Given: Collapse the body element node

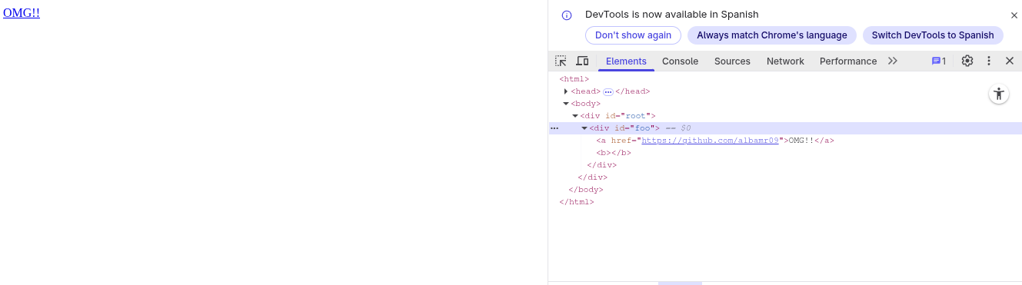Looking at the screenshot, I should 566,104.
